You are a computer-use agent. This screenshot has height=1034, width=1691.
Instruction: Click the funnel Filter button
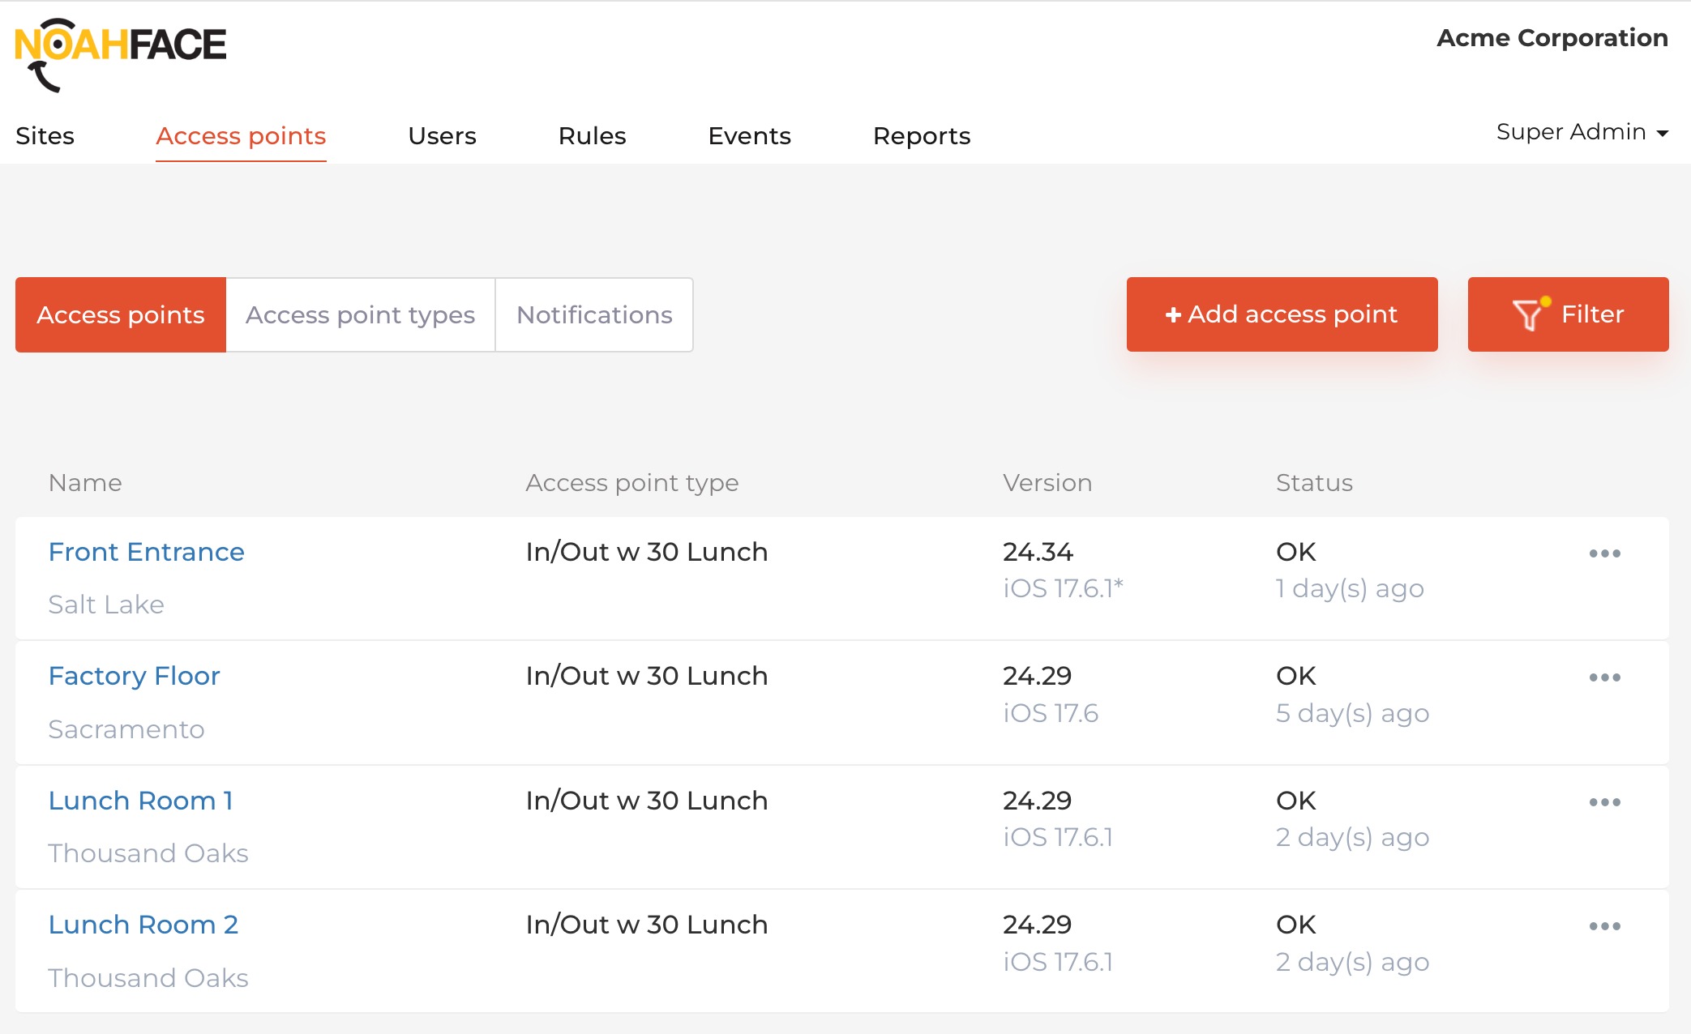tap(1568, 314)
